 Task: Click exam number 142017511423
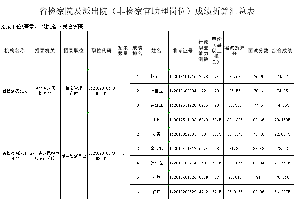[183, 120]
